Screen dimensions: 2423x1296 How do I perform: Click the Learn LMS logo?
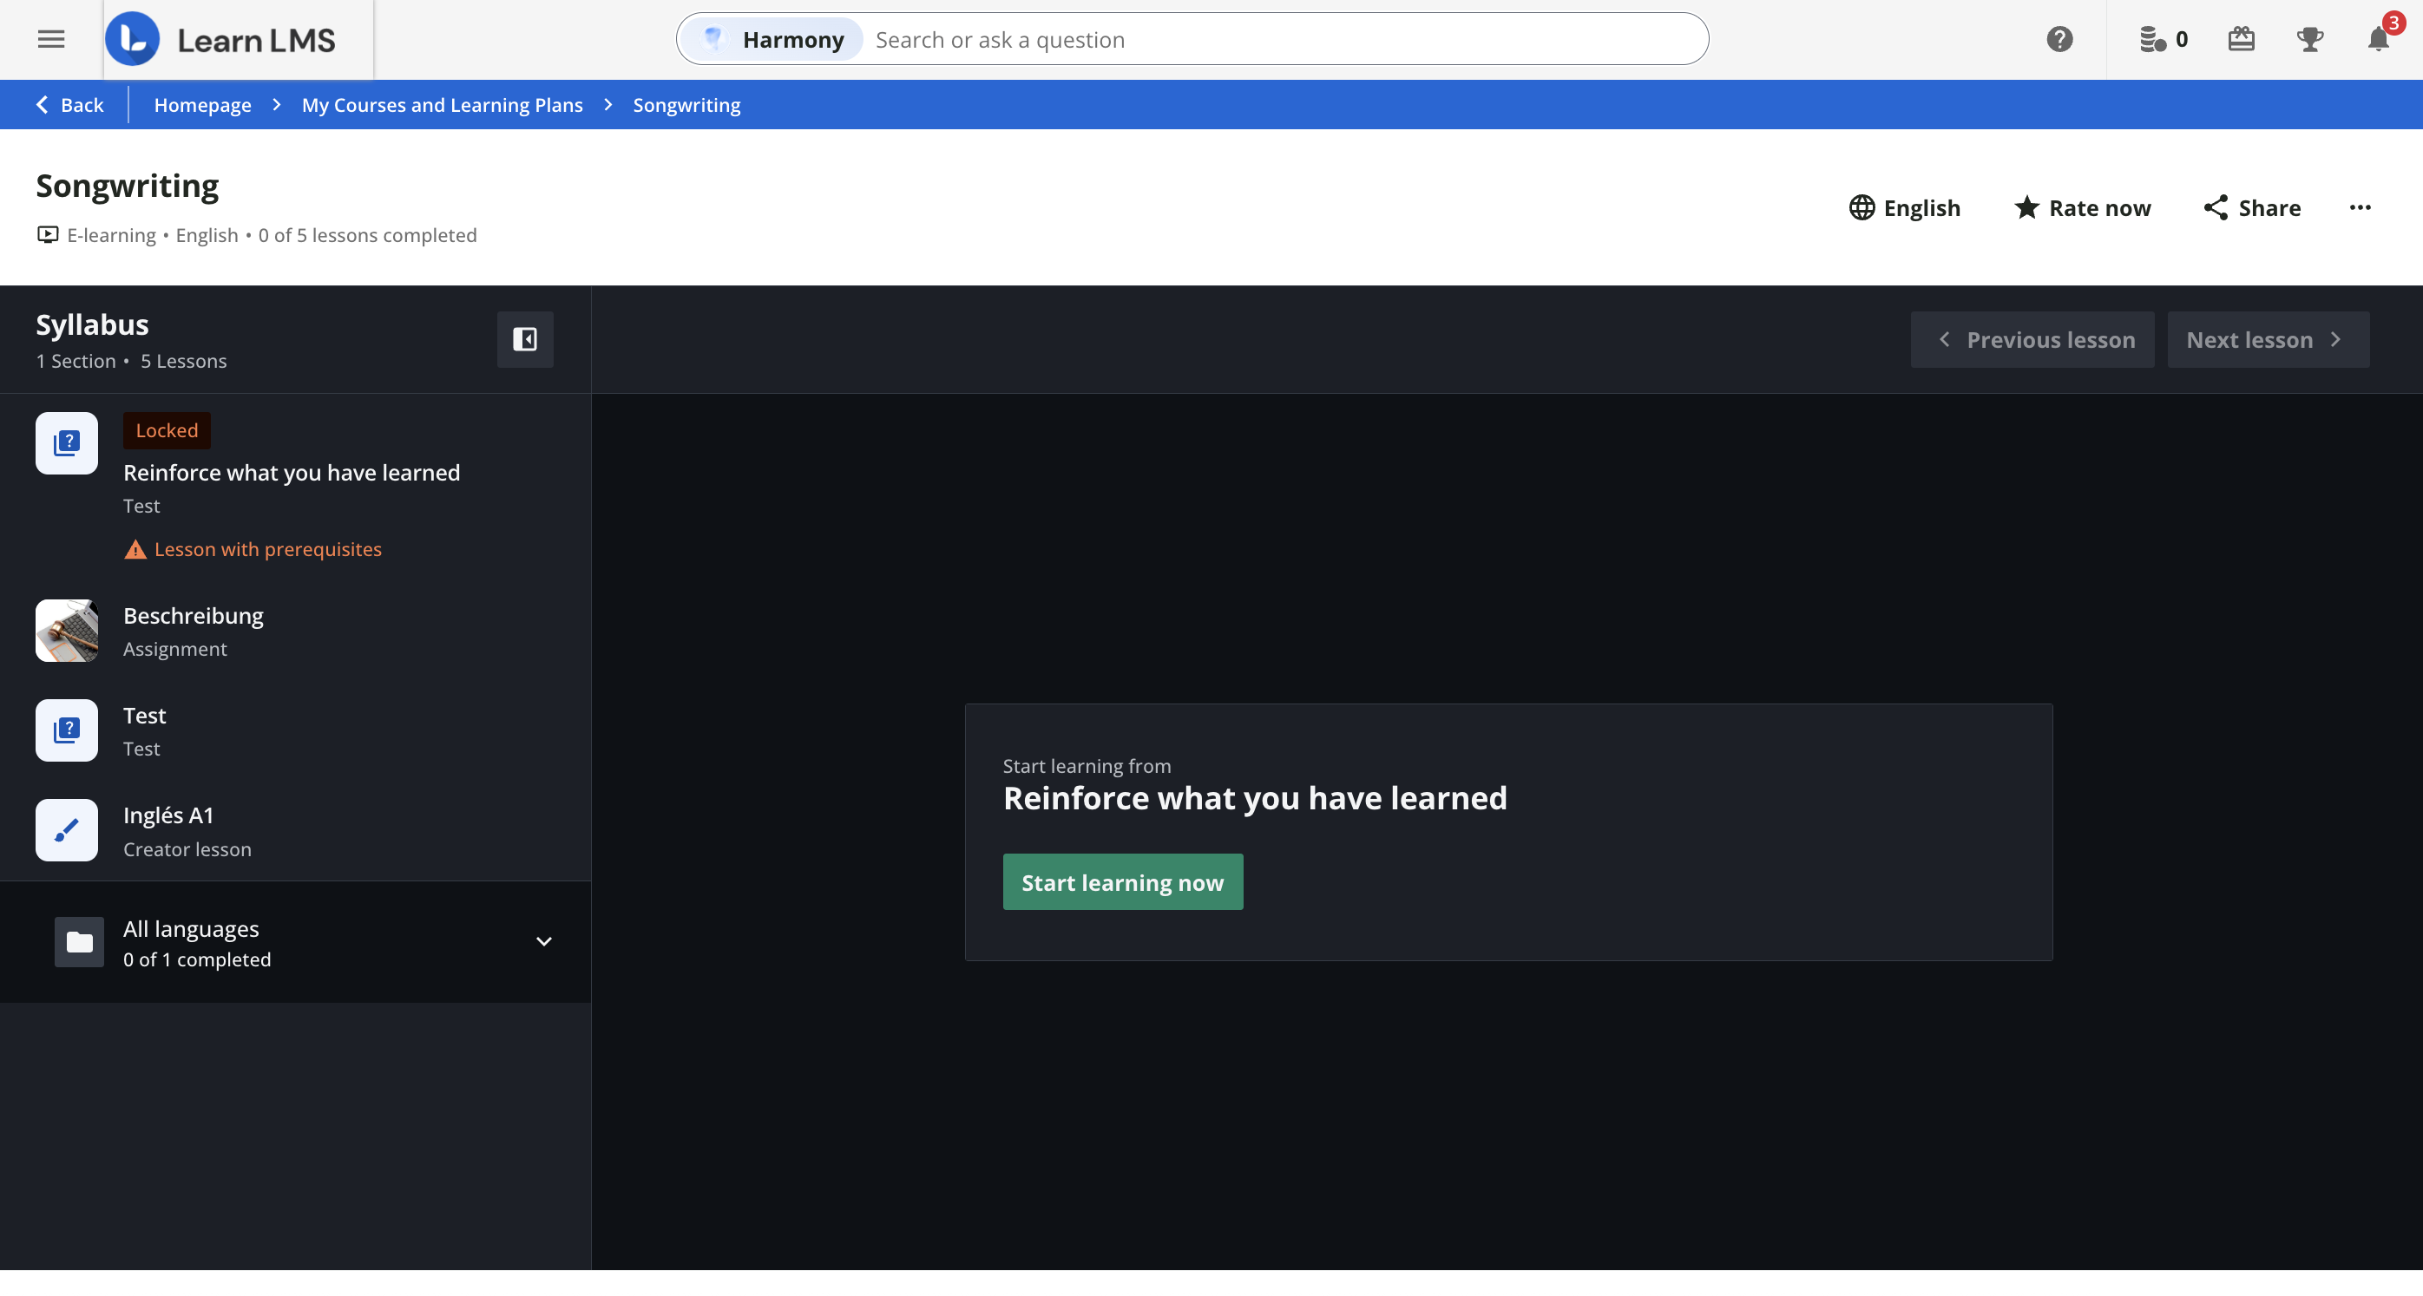(221, 40)
